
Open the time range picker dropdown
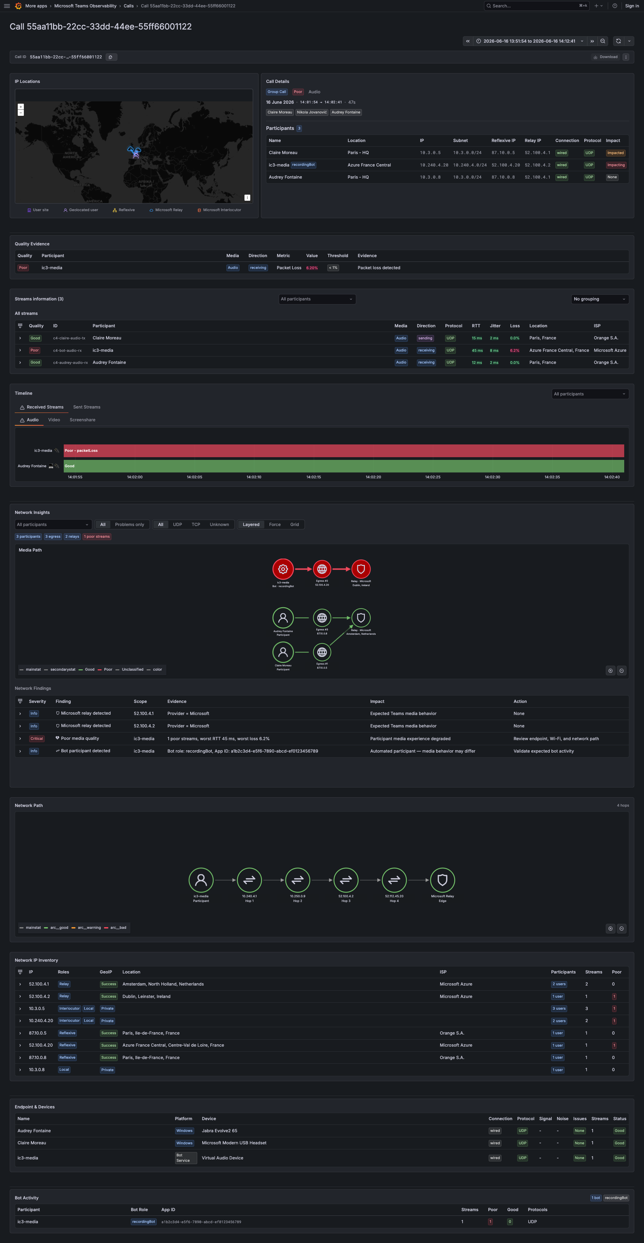click(530, 41)
